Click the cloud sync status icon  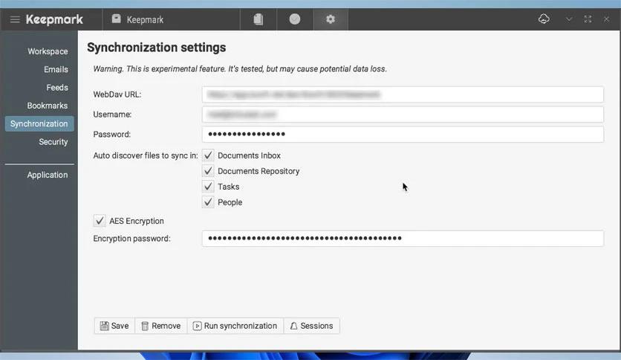[544, 19]
